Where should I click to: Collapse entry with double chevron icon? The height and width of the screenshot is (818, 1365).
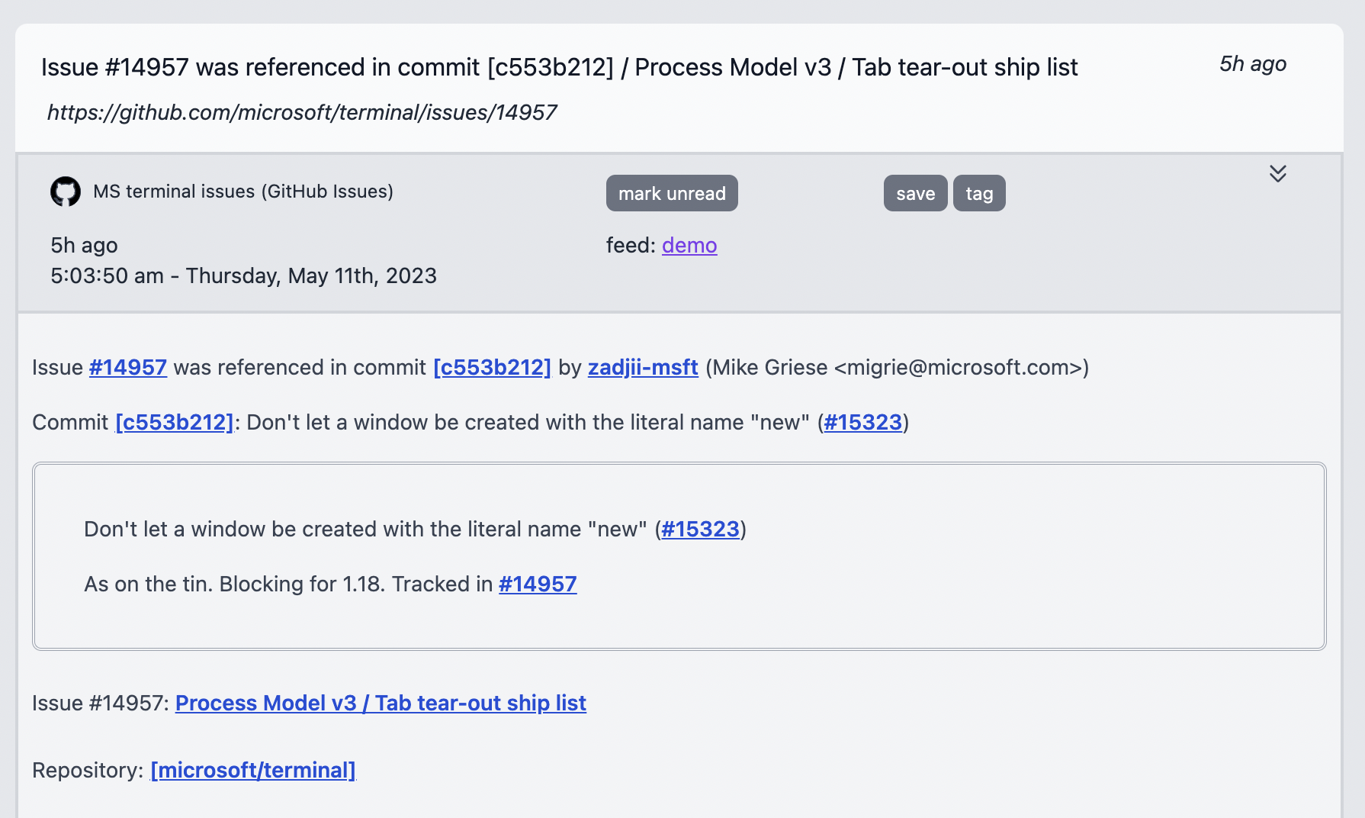click(1278, 173)
